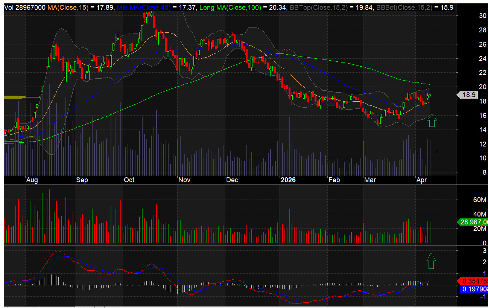Screen dimensions: 488x308
Task: Click the Aug label on the time axis
Action: coord(32,180)
